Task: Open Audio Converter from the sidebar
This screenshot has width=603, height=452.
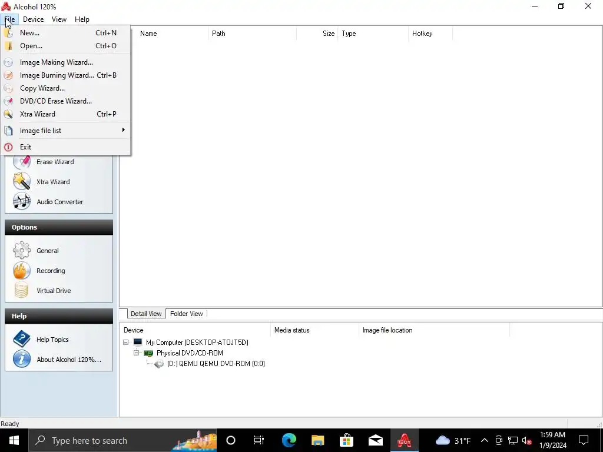Action: (x=59, y=202)
